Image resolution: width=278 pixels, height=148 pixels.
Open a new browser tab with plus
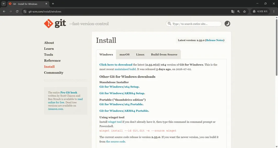[x=53, y=4]
